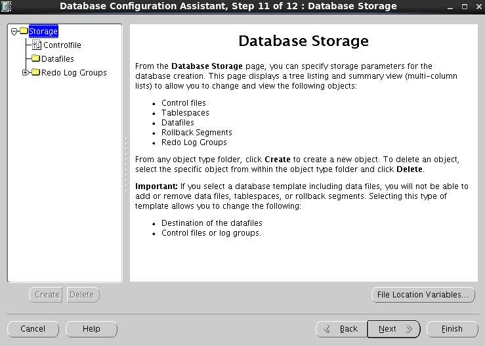The image size is (485, 346).
Task: Open the Help button
Action: (91, 329)
